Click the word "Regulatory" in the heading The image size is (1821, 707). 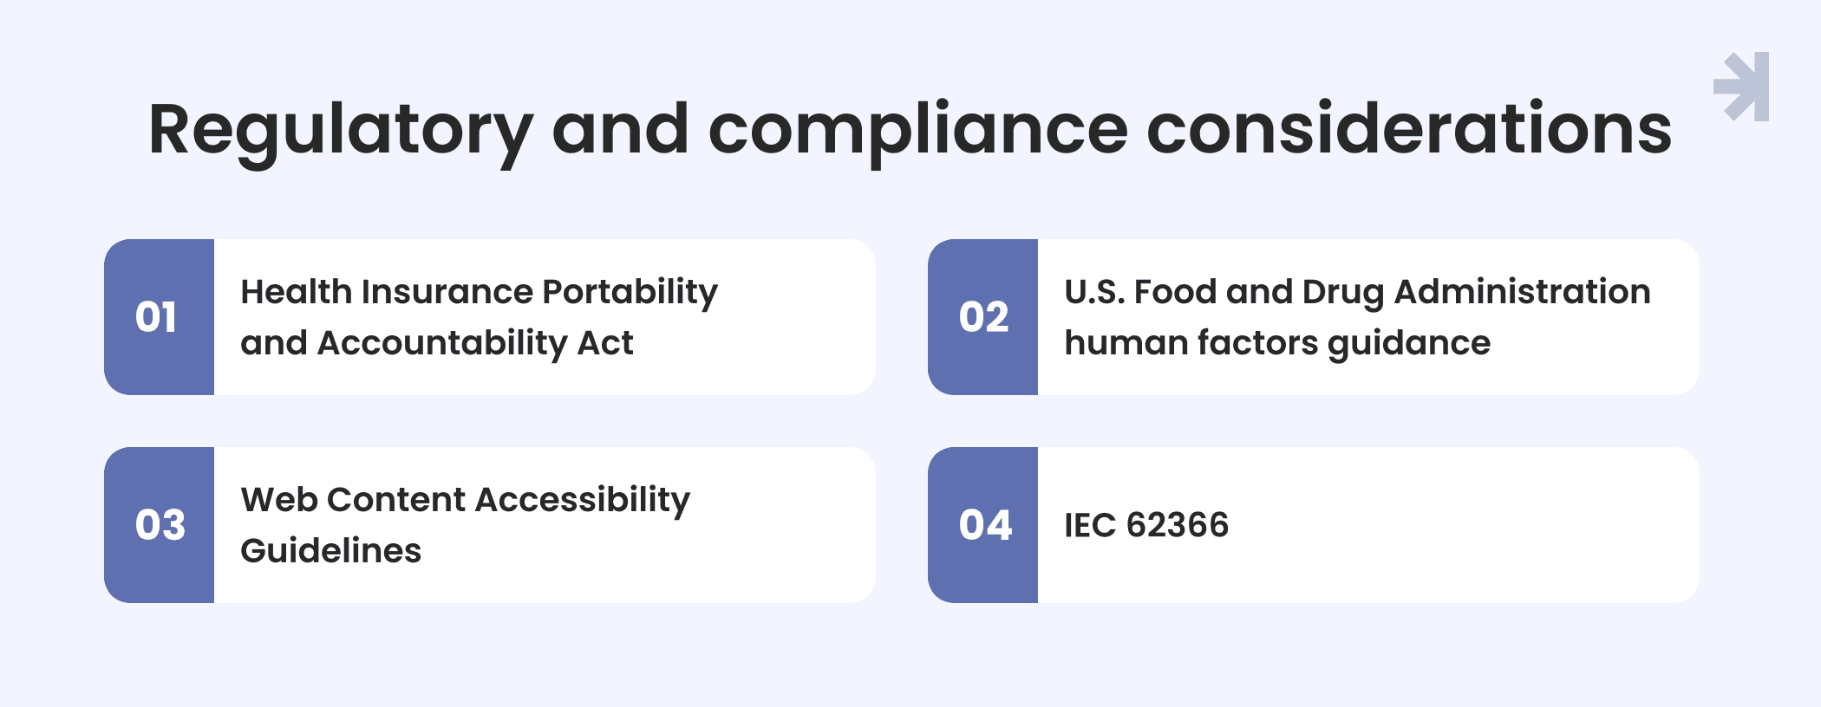pos(340,130)
